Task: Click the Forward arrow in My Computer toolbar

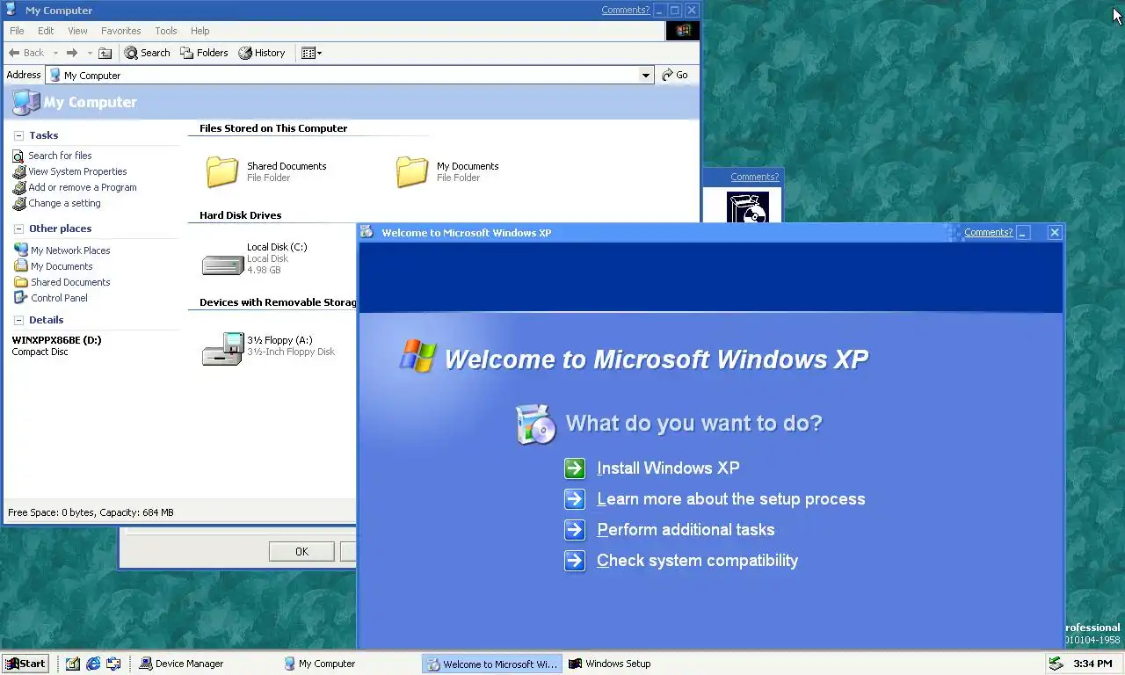Action: click(x=72, y=53)
